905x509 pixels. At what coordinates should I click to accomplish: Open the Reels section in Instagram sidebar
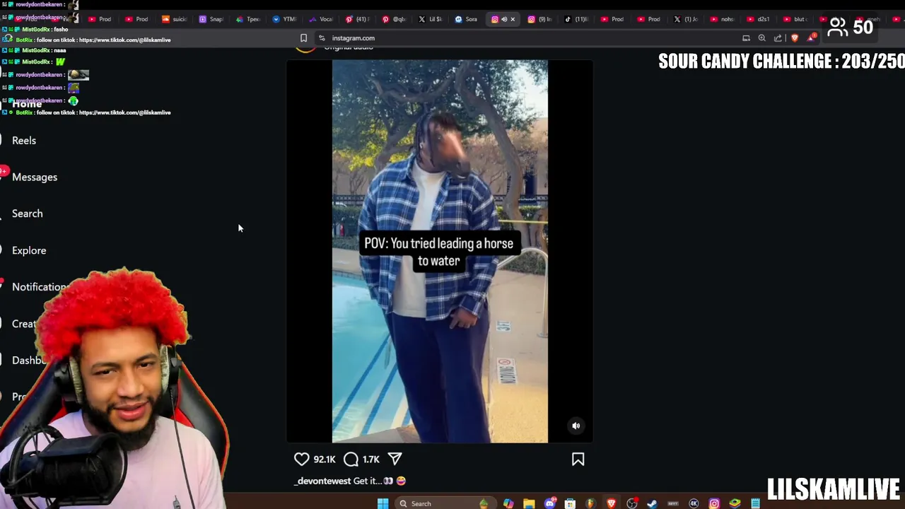click(x=24, y=140)
